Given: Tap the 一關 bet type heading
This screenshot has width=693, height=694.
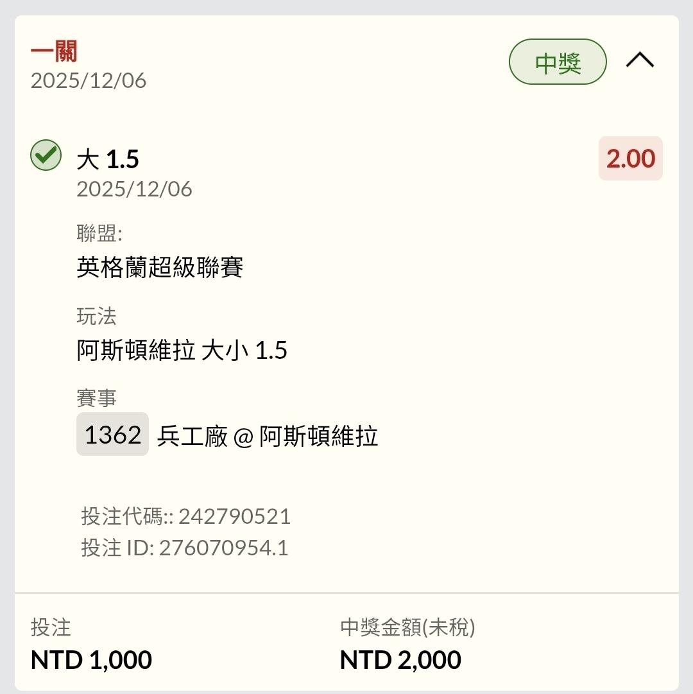Looking at the screenshot, I should (55, 52).
